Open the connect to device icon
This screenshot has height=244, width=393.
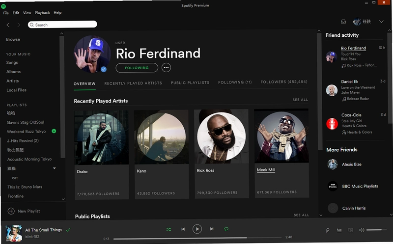pos(351,230)
